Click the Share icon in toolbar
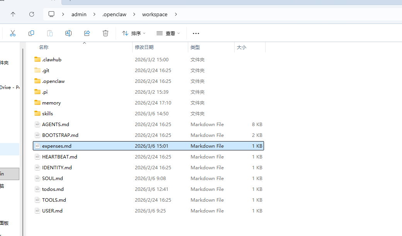 [87, 33]
